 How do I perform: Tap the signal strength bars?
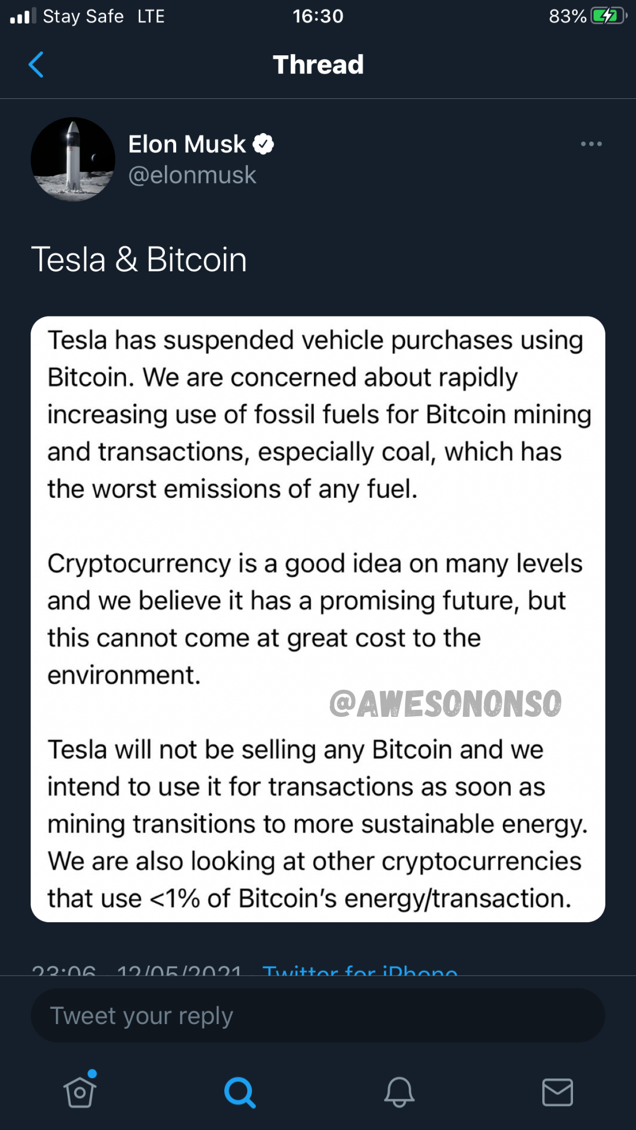(23, 16)
